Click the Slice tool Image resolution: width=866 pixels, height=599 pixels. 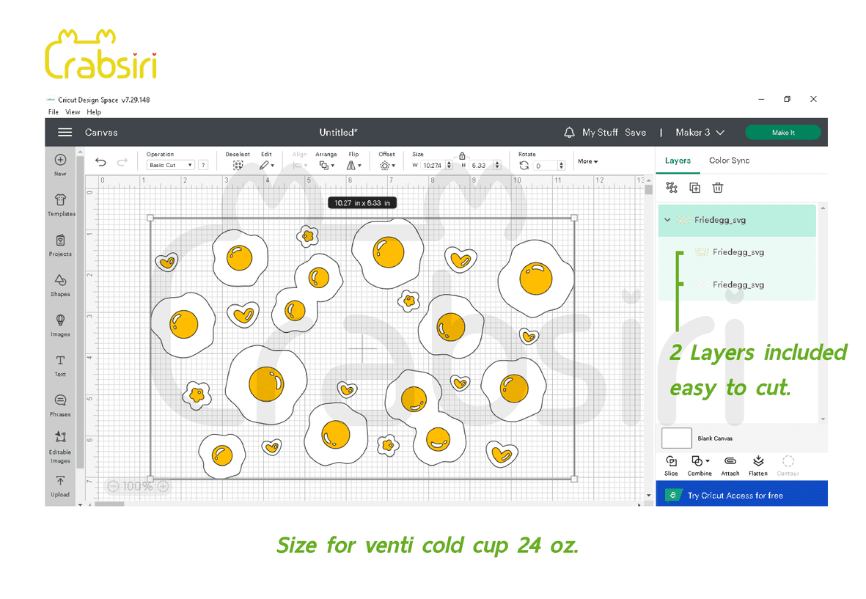coord(671,464)
